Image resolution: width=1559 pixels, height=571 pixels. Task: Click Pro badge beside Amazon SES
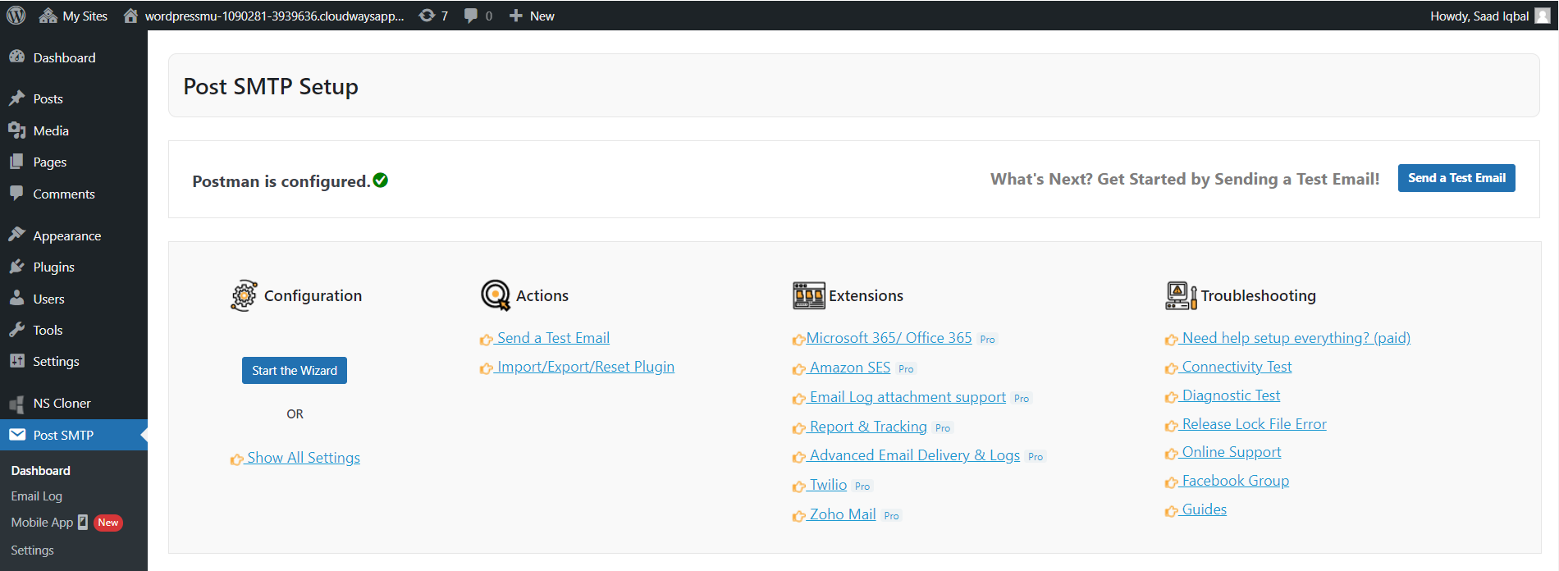point(906,369)
